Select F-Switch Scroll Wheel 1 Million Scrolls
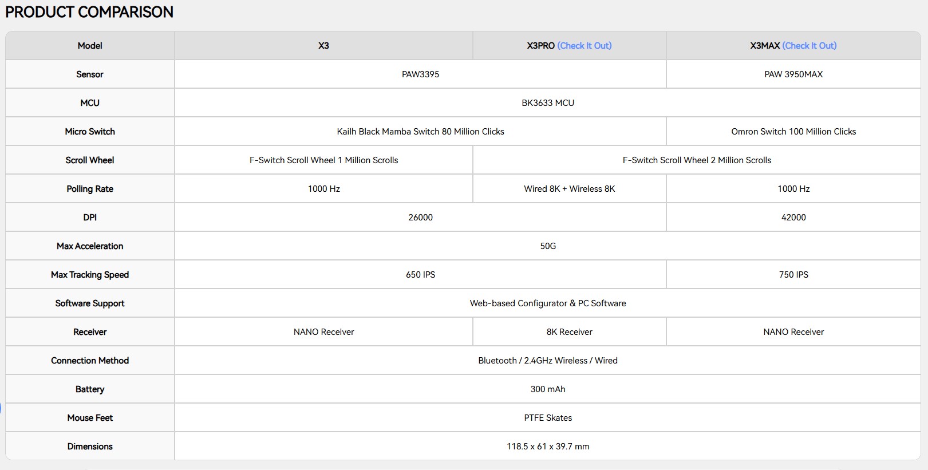 [323, 160]
